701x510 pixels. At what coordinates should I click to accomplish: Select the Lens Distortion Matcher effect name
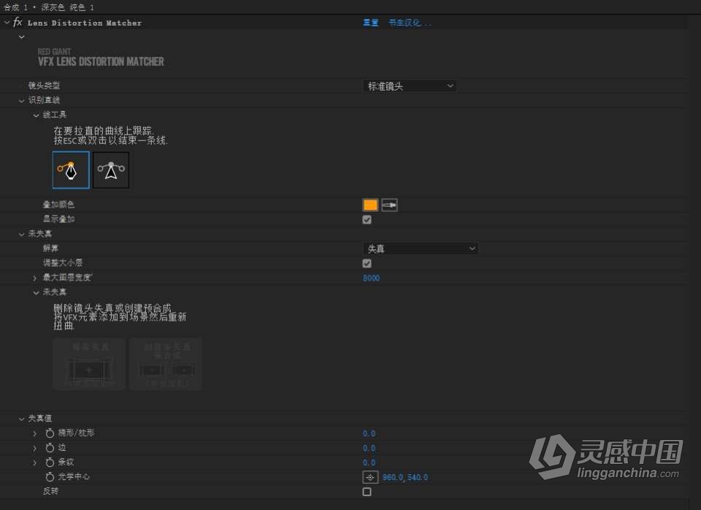(x=85, y=23)
